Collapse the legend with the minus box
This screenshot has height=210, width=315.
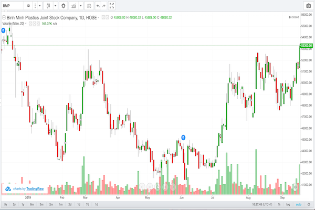click(x=4, y=17)
